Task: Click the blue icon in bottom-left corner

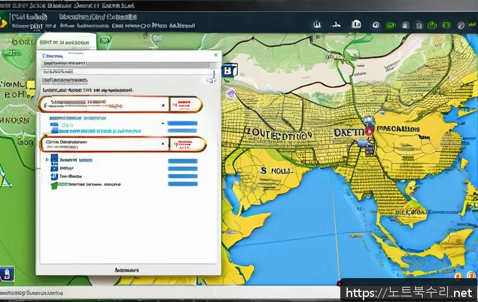Action: (x=7, y=274)
